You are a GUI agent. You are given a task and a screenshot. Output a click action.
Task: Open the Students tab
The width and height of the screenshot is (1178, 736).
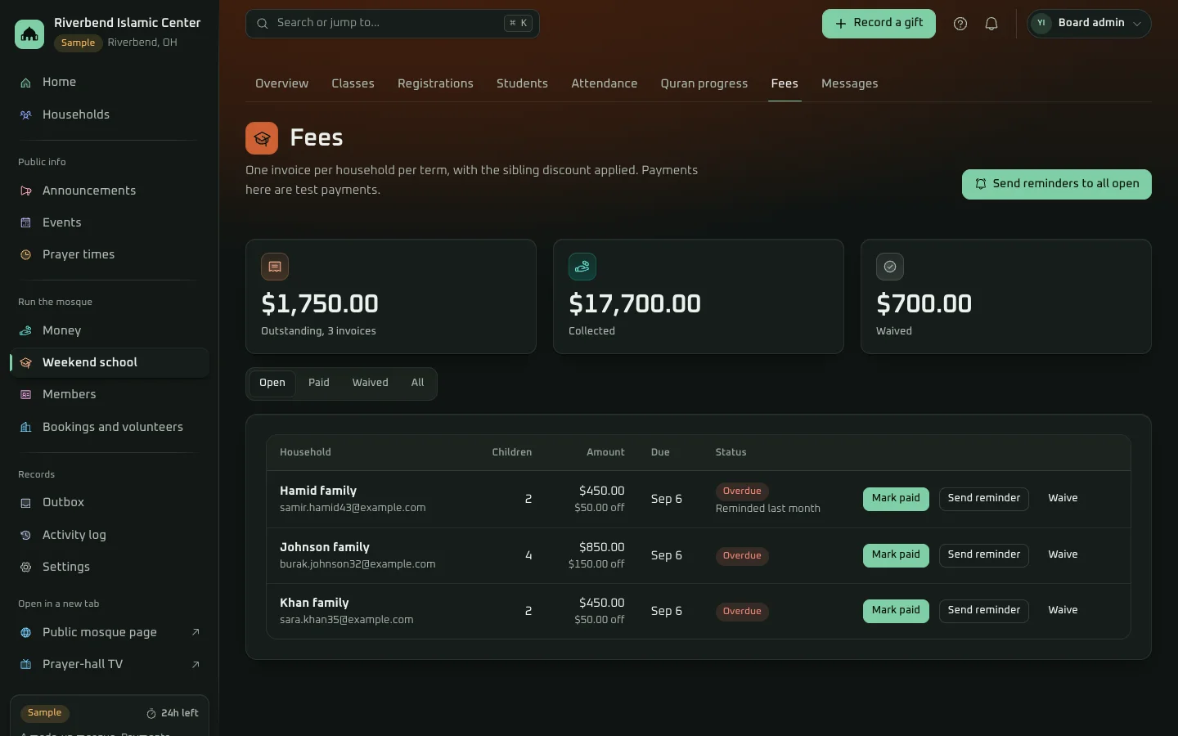pos(522,83)
